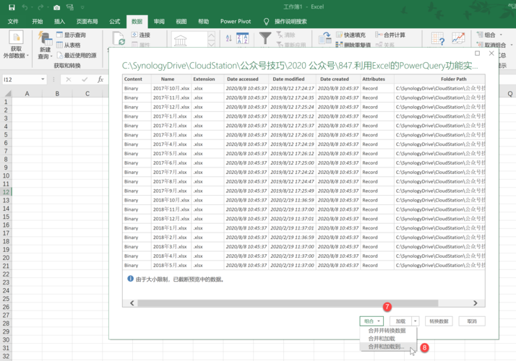Open Group (组合) dropdown arrow in ribbon
Image resolution: width=516 pixels, height=361 pixels.
(x=501, y=35)
